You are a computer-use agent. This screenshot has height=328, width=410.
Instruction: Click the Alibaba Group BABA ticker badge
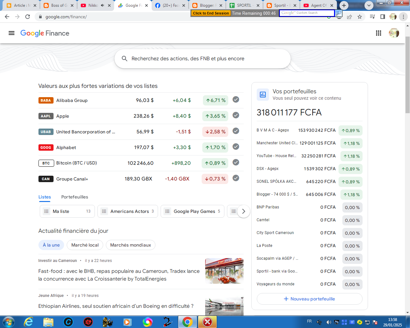click(x=46, y=100)
